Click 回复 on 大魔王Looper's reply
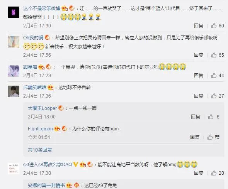The image size is (228, 189). click(x=196, y=117)
